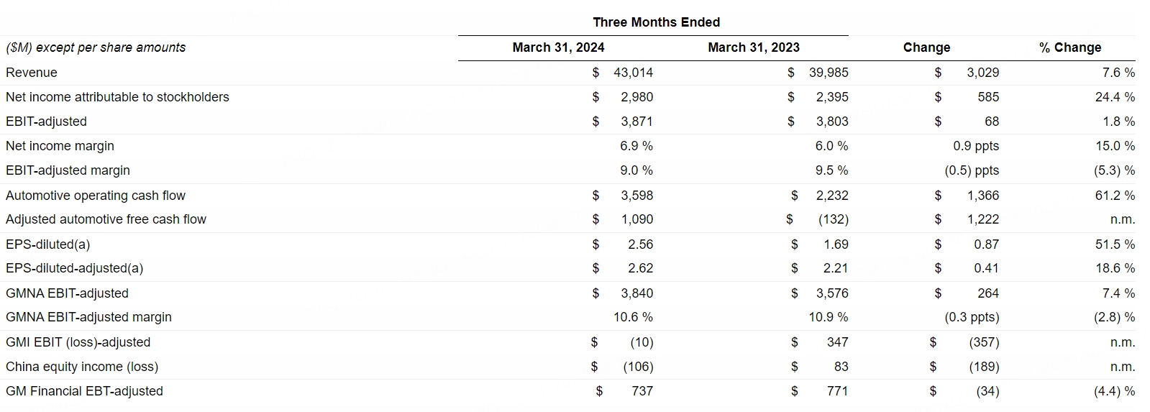
Task: Click the 24.4 % net income change
Action: [x=1114, y=97]
